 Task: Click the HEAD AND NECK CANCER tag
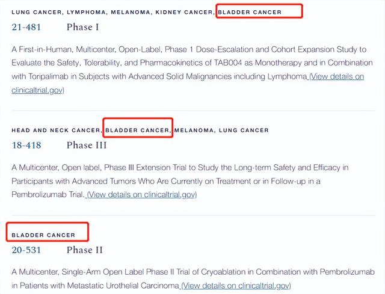point(55,130)
